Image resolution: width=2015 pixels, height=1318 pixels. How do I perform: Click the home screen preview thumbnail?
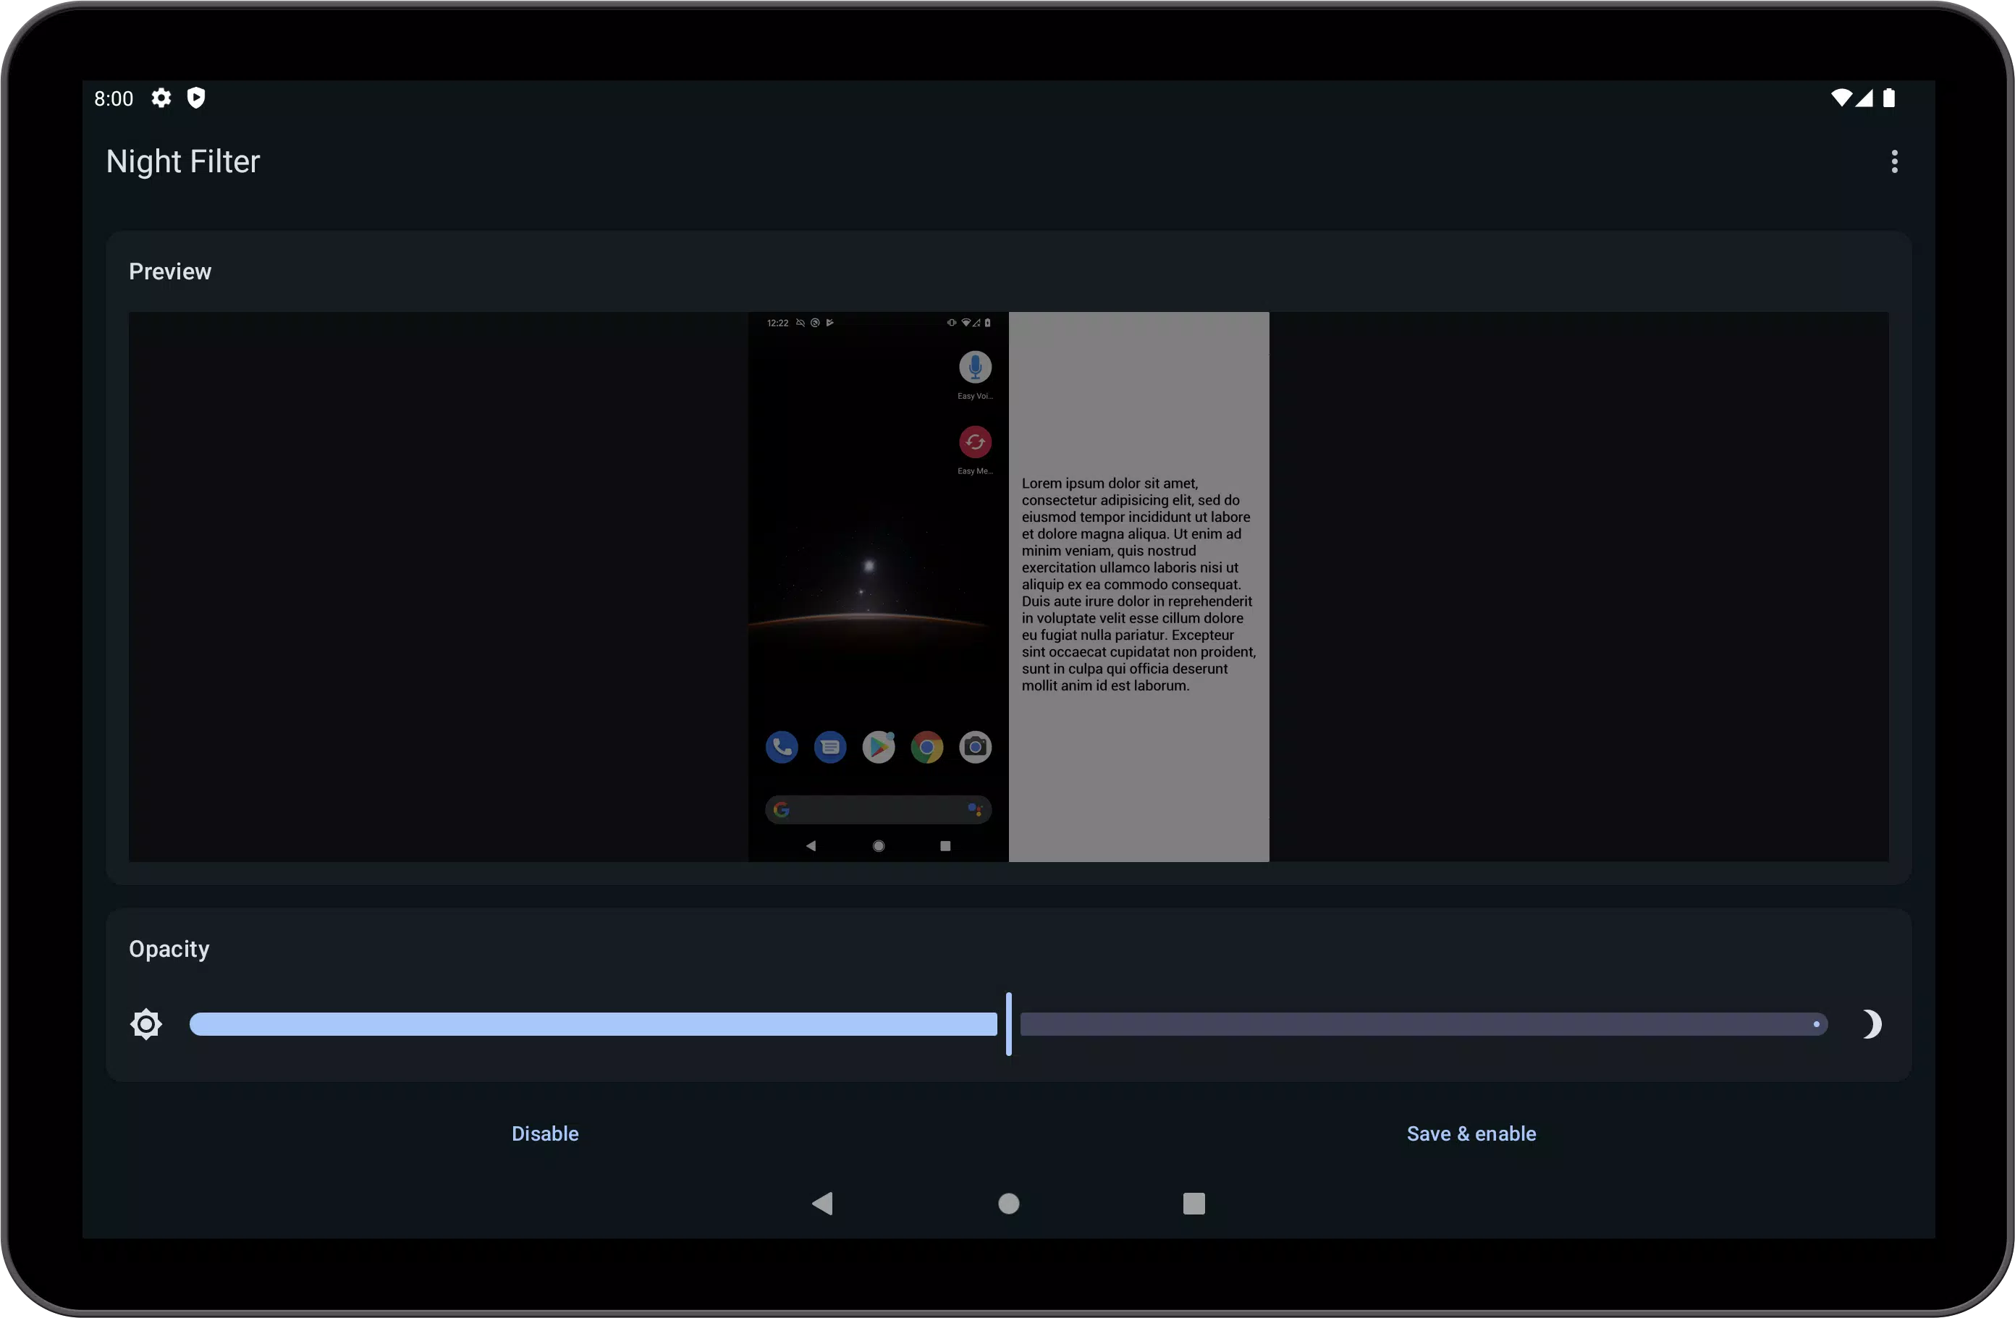[x=878, y=587]
